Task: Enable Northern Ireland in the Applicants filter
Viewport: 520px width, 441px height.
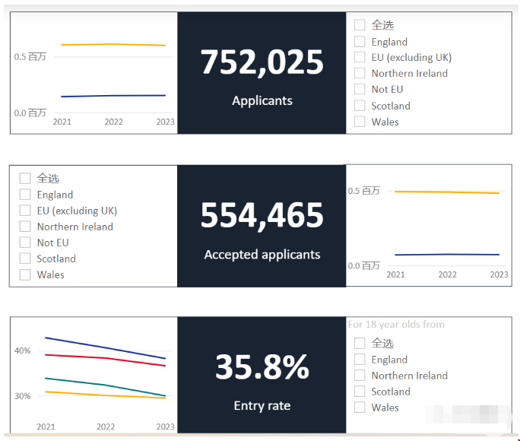Action: [x=360, y=73]
